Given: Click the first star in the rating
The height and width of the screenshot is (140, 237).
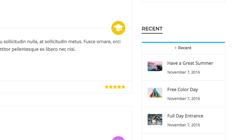Looking at the screenshot, I should pos(107,87).
